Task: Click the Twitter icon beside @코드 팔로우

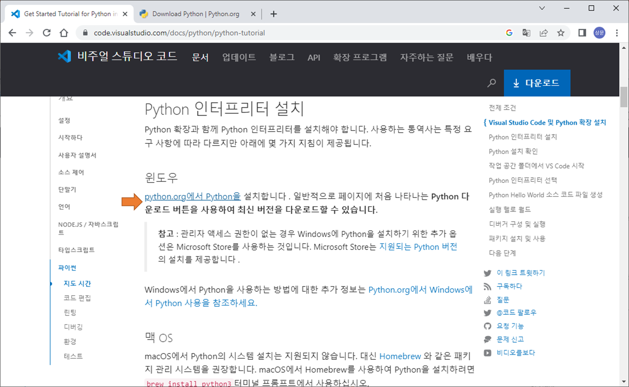Action: [x=487, y=313]
